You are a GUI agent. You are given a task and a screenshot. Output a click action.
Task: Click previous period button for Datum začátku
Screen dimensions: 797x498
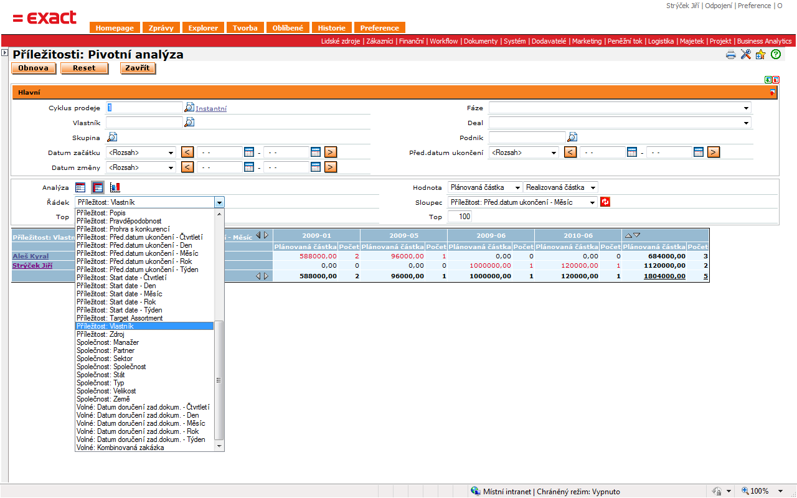coord(187,152)
